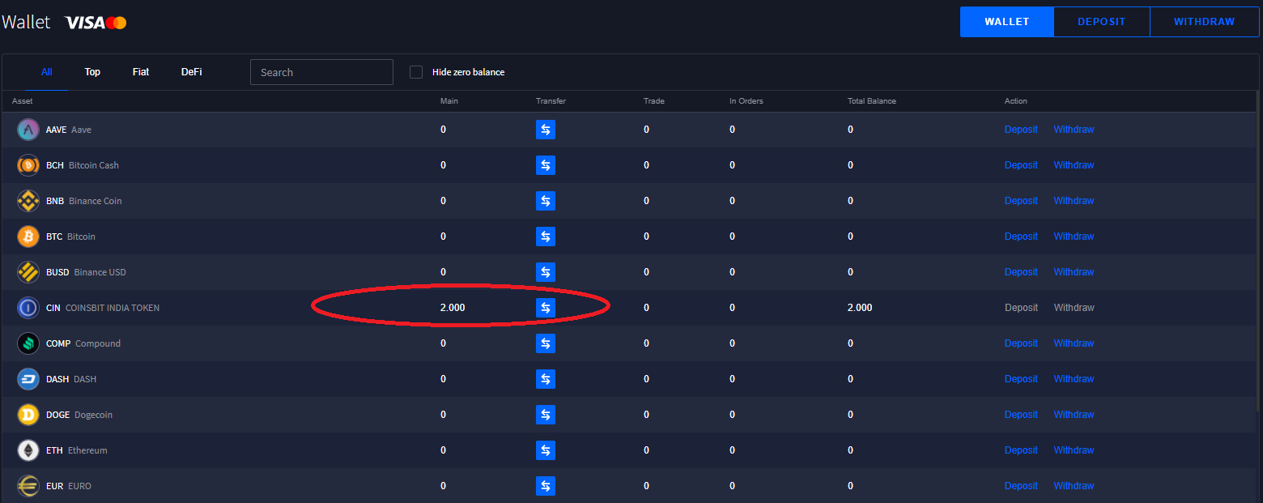The height and width of the screenshot is (503, 1263).
Task: Switch to the Fiat tab
Action: [141, 72]
